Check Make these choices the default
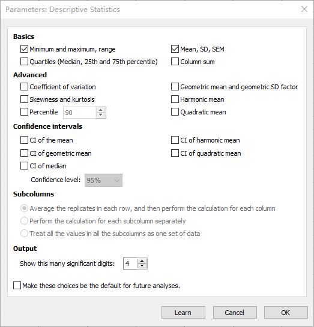Viewport: 314px width, 327px height. (17, 286)
